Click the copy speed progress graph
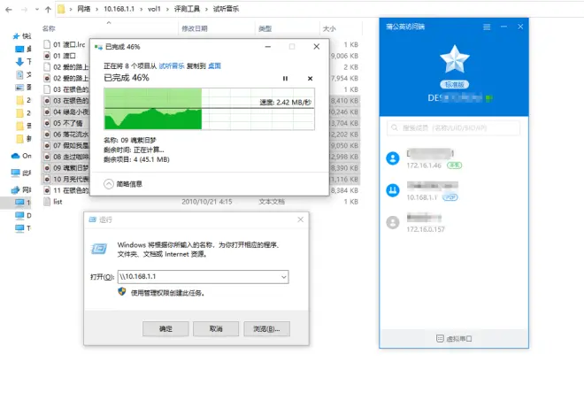Image resolution: width=584 pixels, height=400 pixels. [x=208, y=108]
